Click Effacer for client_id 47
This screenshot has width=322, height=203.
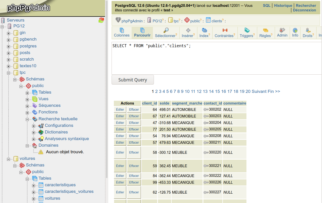(134, 123)
